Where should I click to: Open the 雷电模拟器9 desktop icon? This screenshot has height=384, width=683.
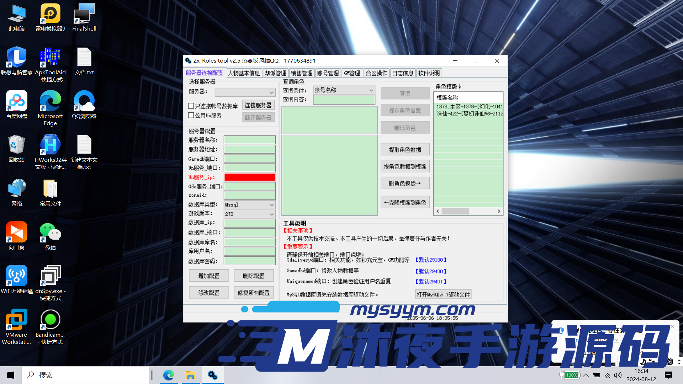click(50, 14)
